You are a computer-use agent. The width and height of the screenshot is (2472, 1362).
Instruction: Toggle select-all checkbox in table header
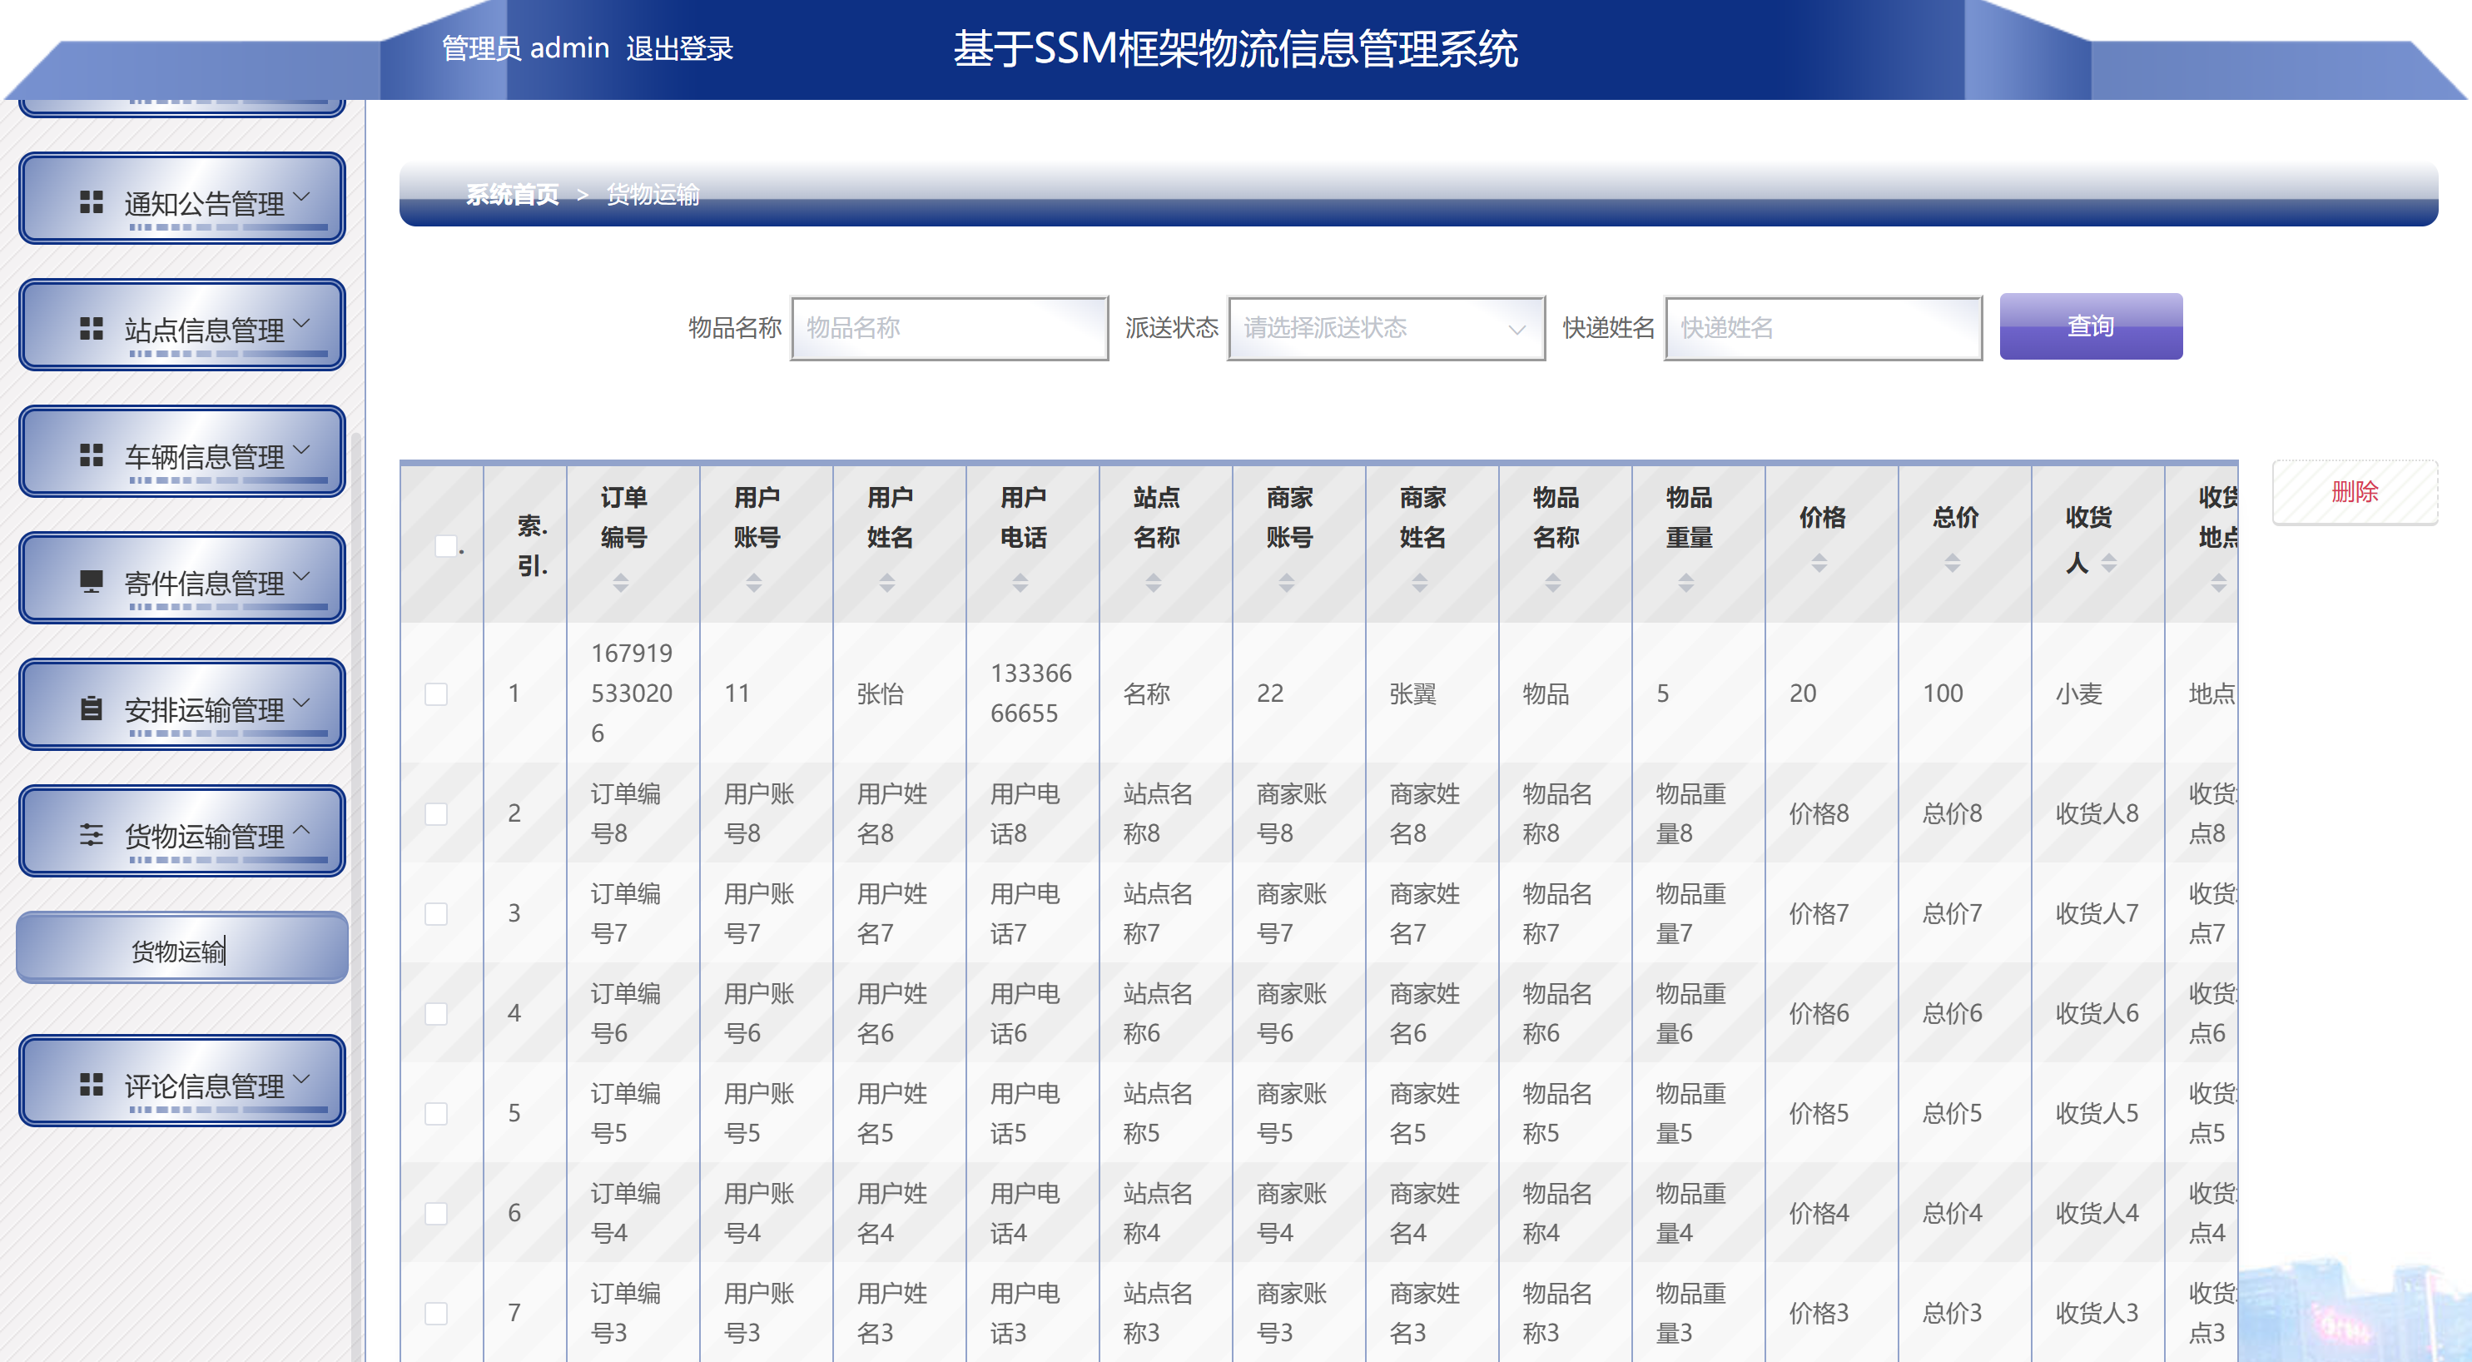tap(445, 545)
